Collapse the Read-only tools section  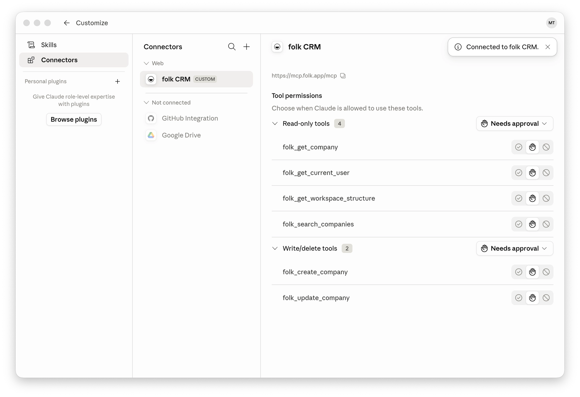pyautogui.click(x=275, y=124)
